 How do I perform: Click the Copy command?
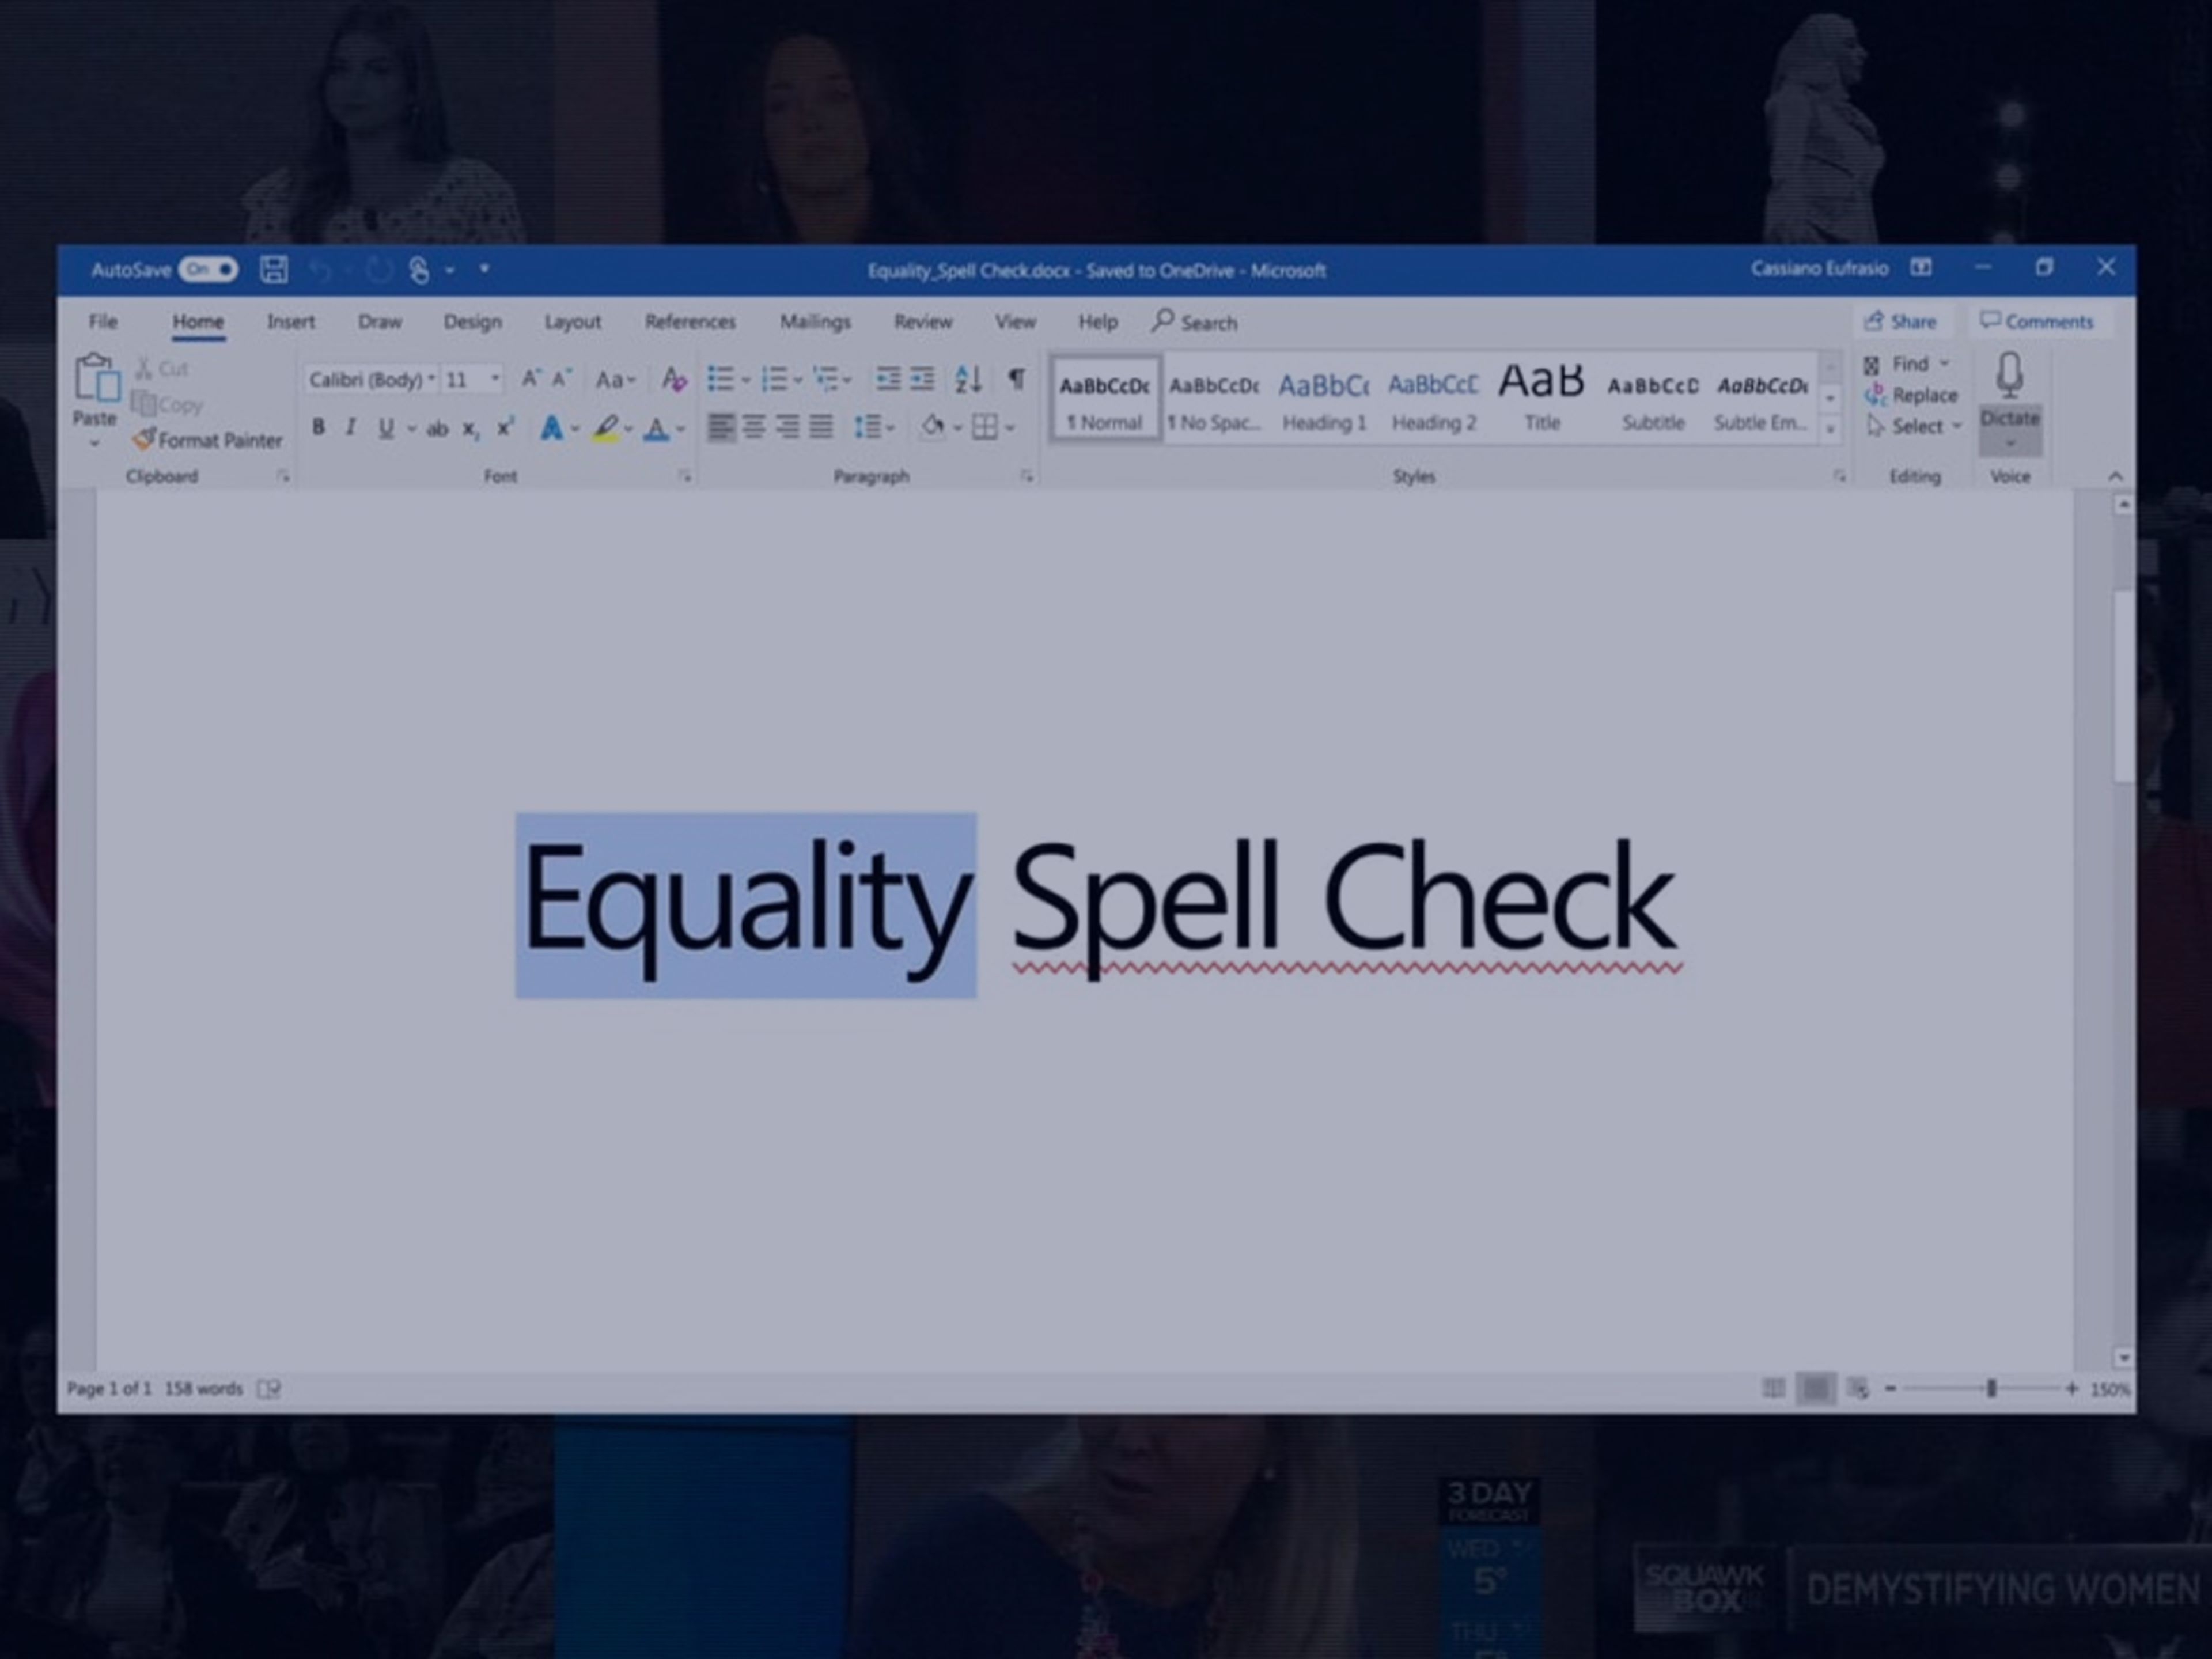tap(167, 404)
